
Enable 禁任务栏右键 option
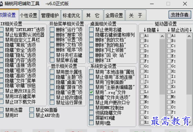(x=52, y=55)
